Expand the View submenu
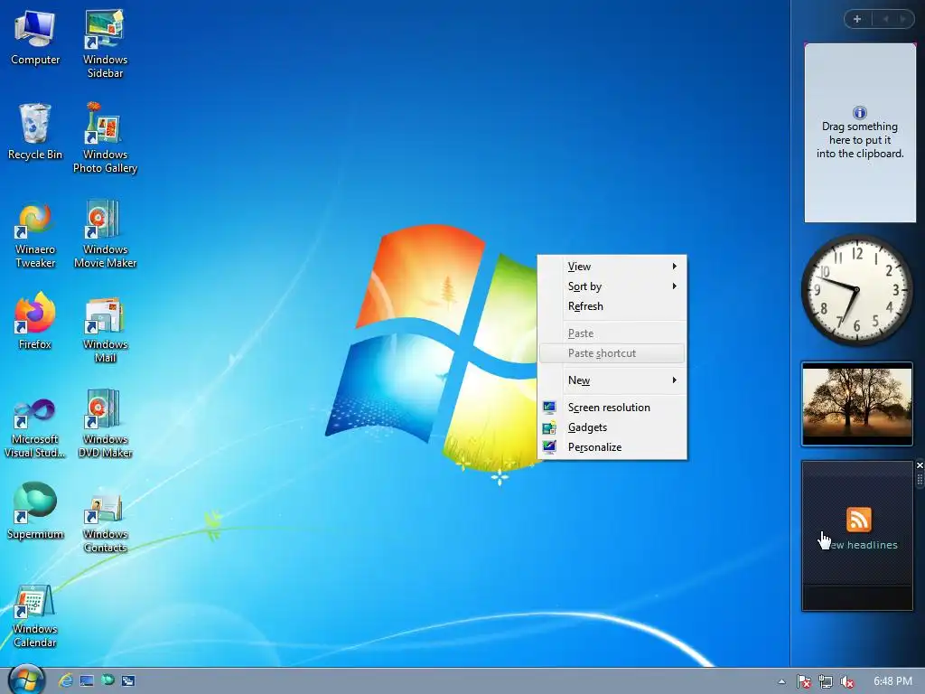This screenshot has height=694, width=925. [x=612, y=267]
